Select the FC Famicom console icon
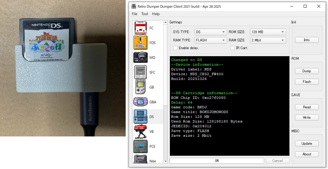 point(140,28)
